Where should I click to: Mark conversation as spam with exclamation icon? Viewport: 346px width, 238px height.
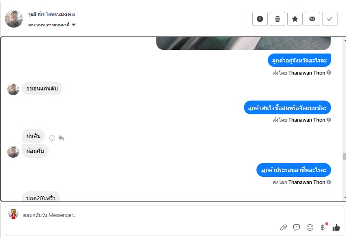(260, 19)
